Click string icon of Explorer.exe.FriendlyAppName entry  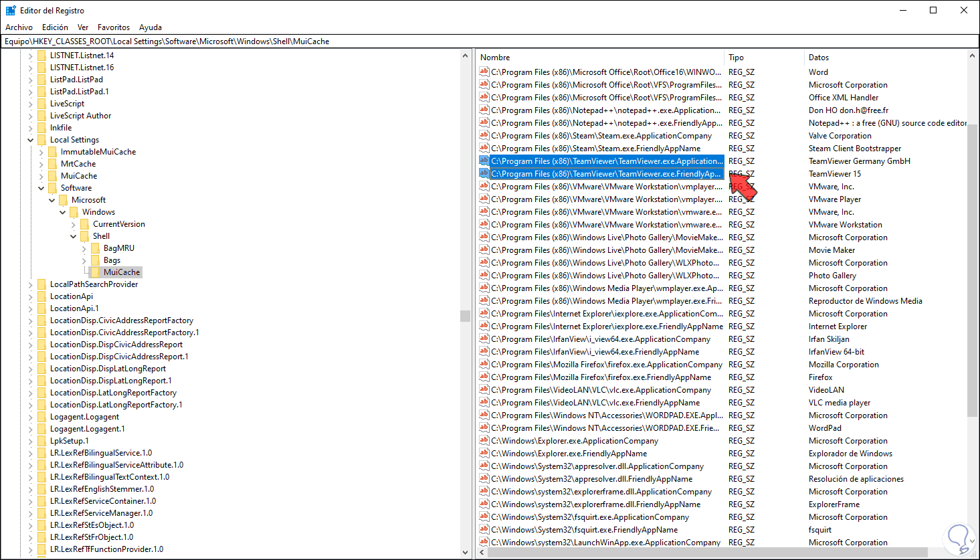pos(484,453)
